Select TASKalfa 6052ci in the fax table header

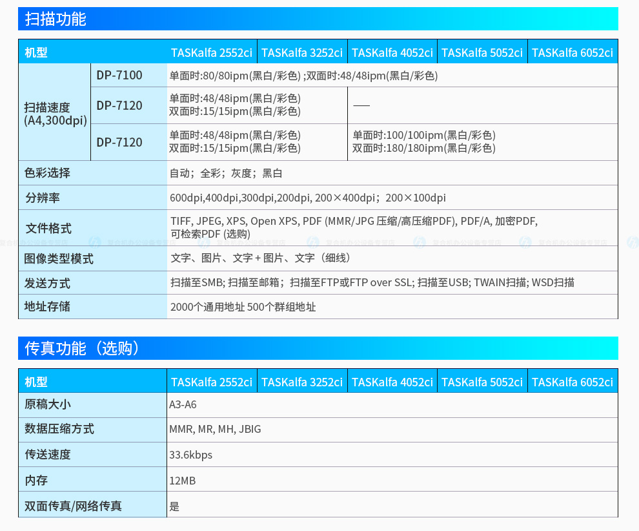[x=573, y=382]
